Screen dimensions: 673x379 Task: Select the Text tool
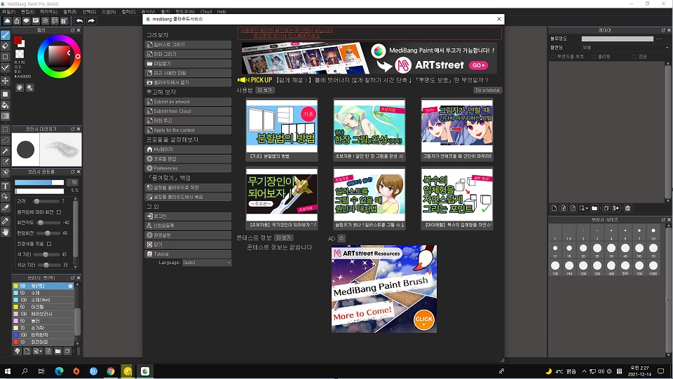(5, 186)
